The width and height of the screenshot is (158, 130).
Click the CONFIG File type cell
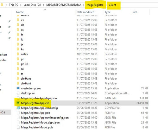pyautogui.click(x=112, y=108)
